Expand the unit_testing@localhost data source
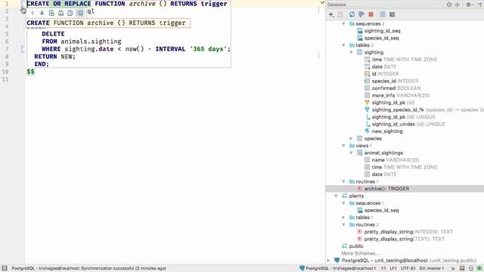 (328, 261)
